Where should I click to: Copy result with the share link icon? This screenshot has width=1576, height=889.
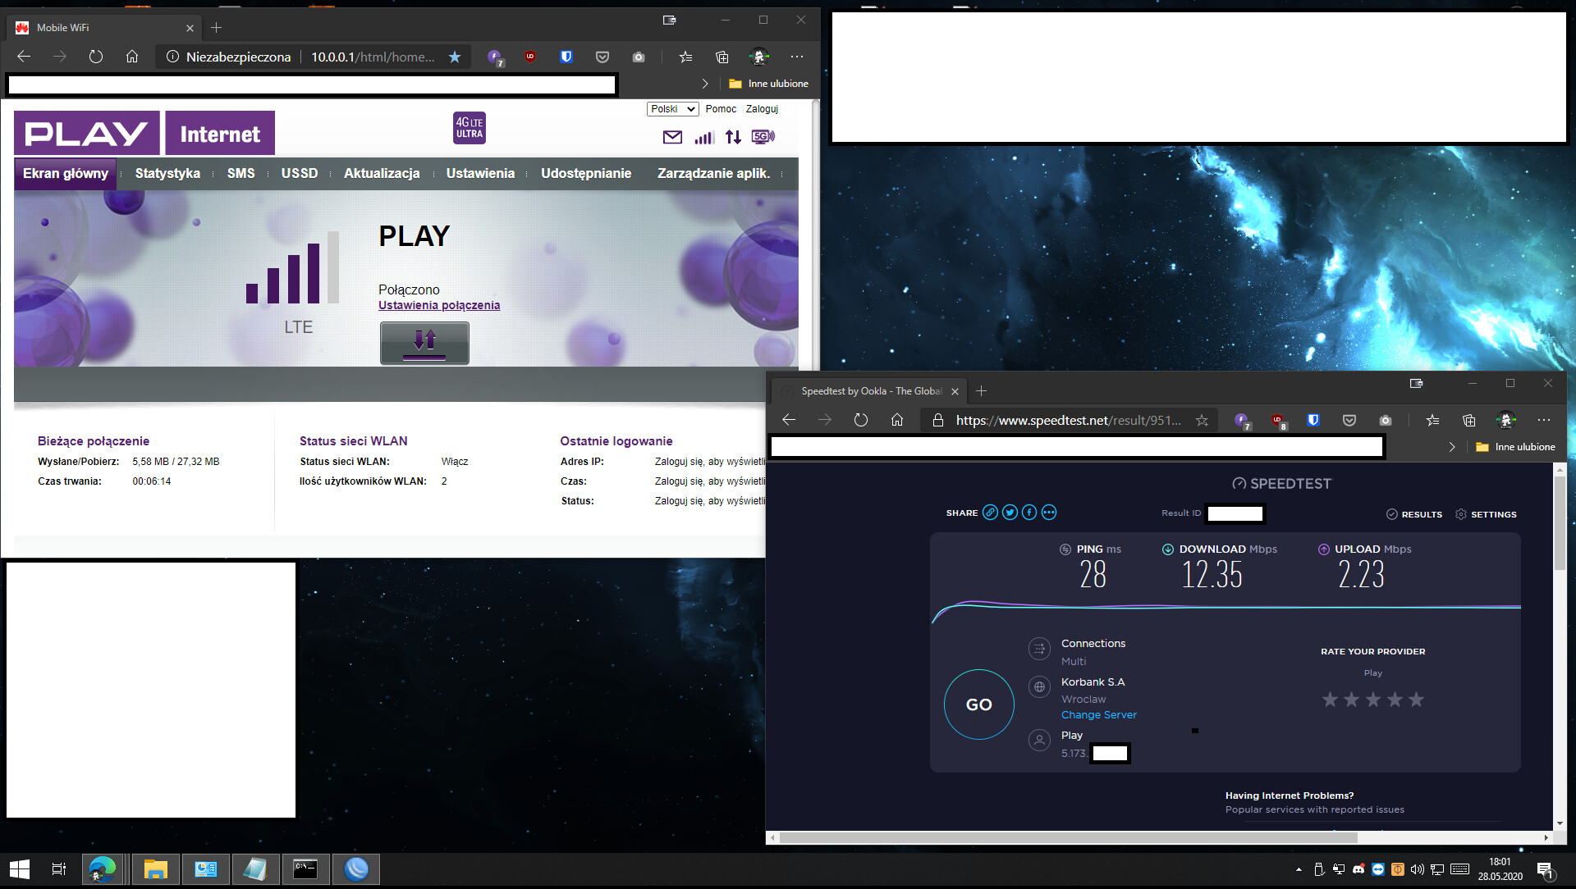990,512
